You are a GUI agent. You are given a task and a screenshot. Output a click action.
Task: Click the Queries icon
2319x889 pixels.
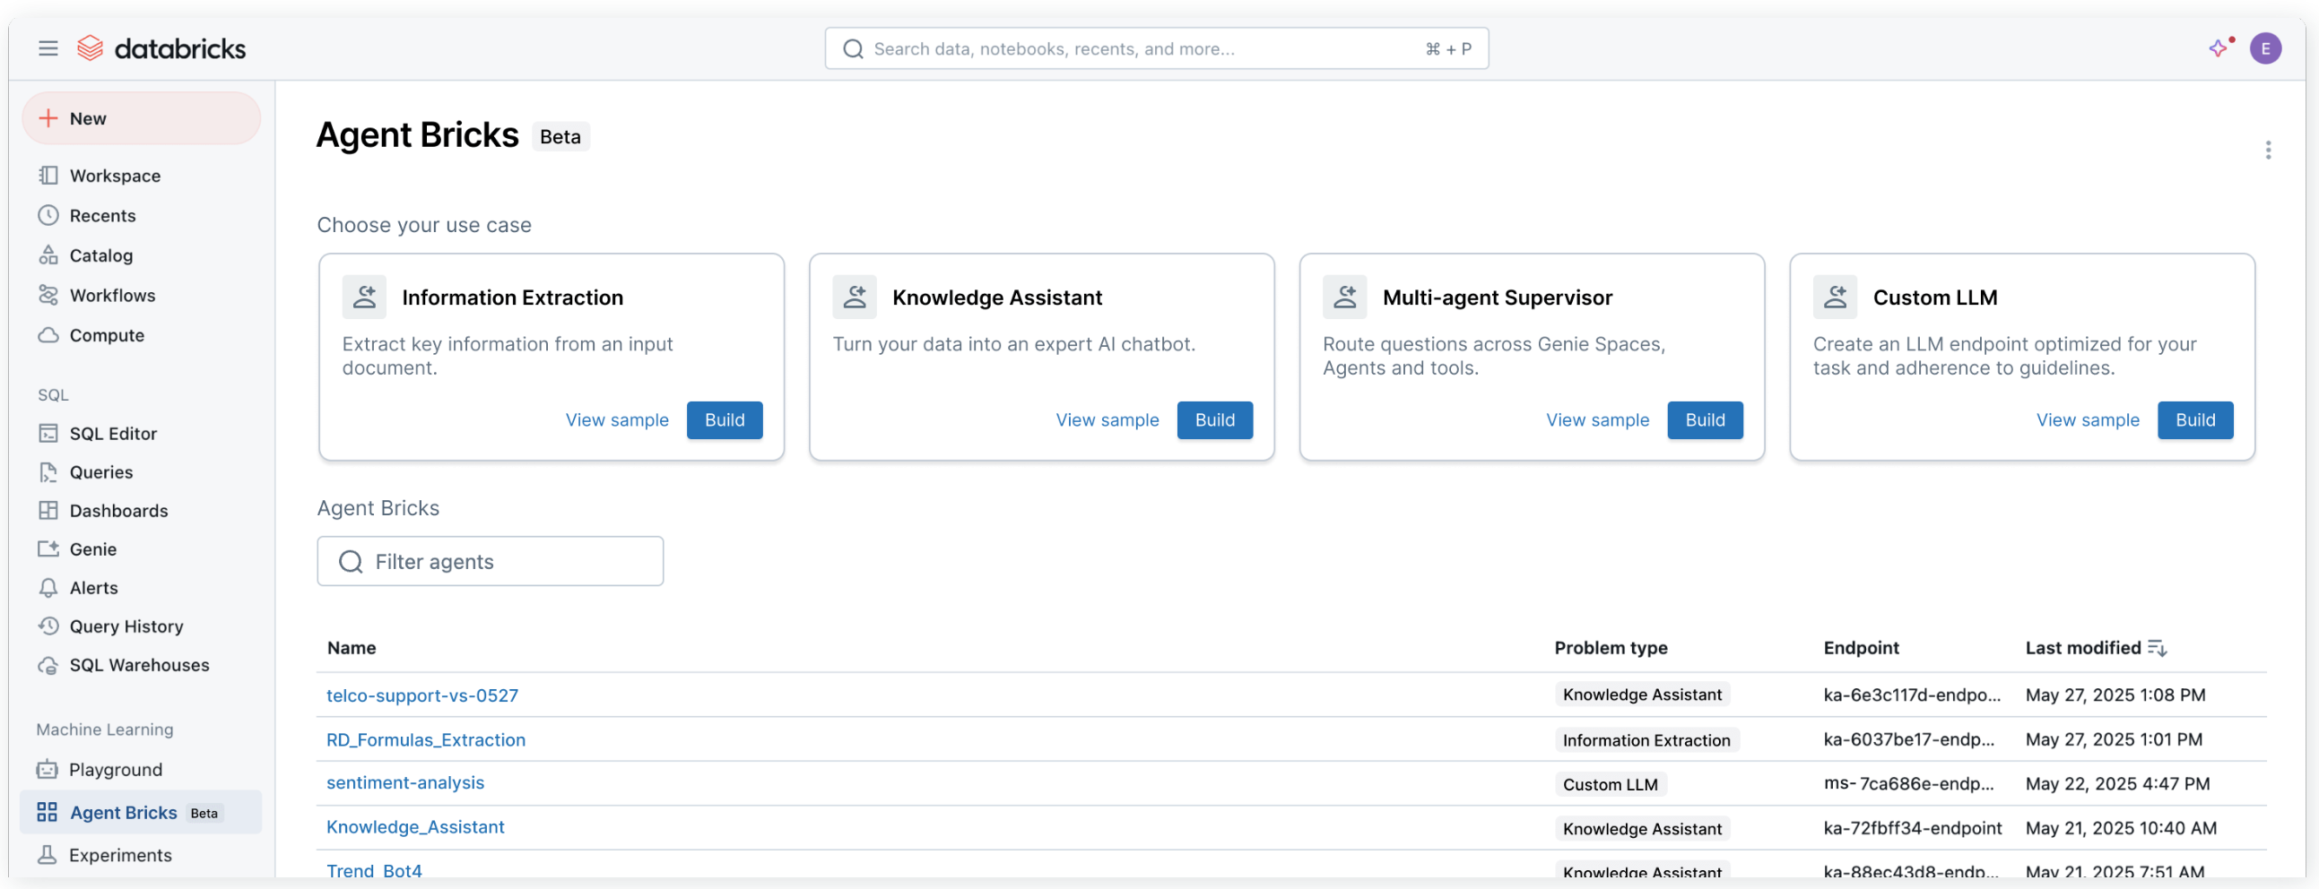coord(48,471)
